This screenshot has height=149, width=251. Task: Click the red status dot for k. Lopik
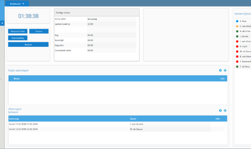pyautogui.click(x=237, y=46)
